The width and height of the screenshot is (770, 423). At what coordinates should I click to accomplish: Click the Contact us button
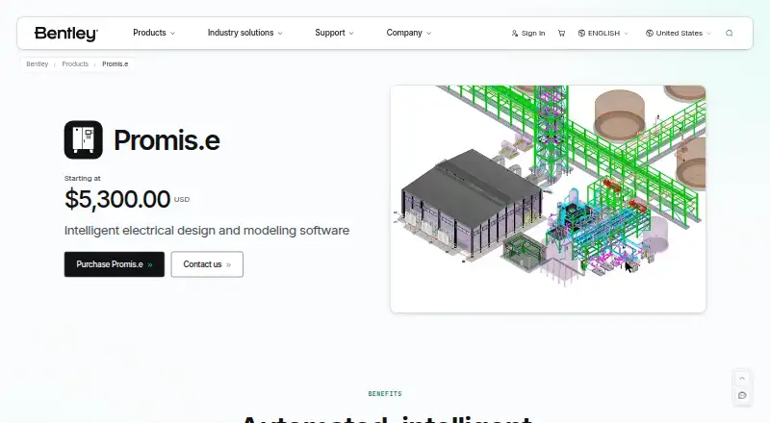(x=207, y=264)
